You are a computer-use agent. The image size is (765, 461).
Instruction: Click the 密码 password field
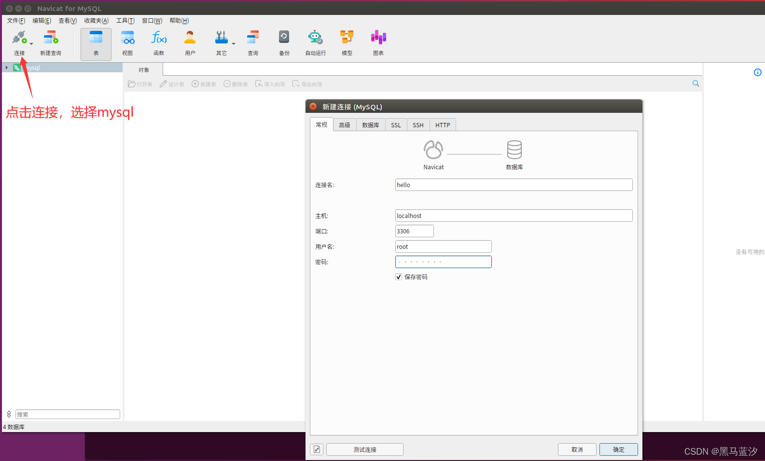click(443, 262)
